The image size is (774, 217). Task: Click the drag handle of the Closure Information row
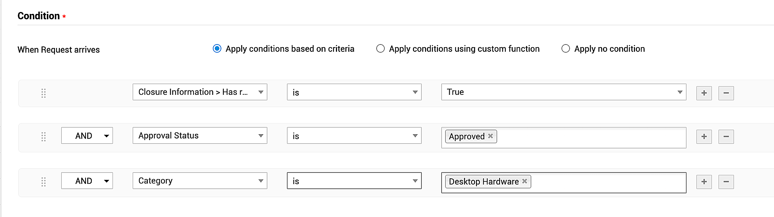[43, 93]
